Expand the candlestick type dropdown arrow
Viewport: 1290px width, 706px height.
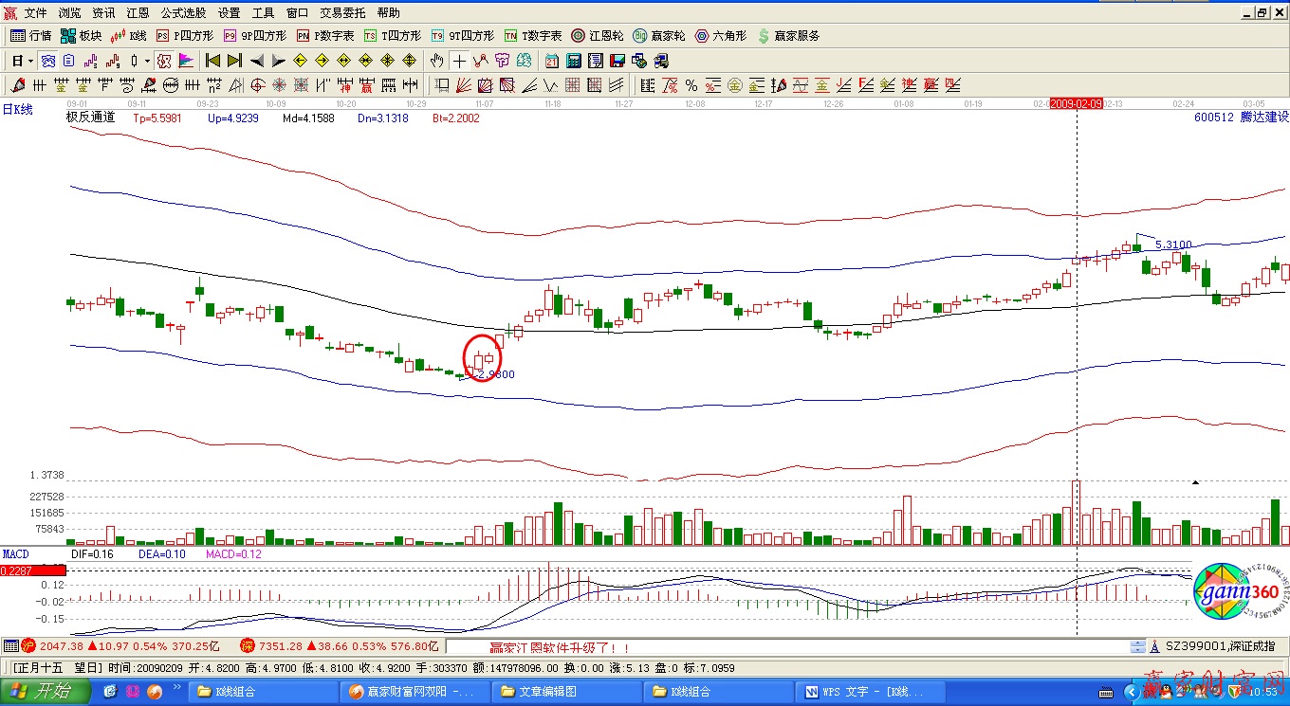tap(147, 61)
